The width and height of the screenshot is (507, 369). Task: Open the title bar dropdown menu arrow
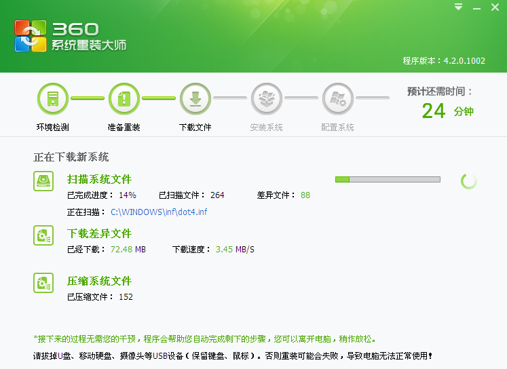pos(459,7)
